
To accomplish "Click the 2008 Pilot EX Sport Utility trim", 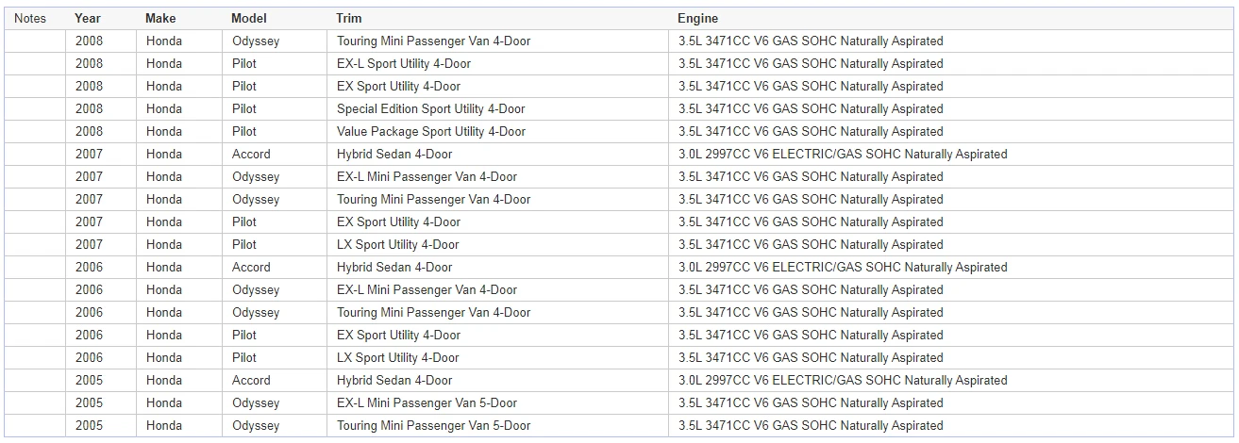I will [x=398, y=87].
